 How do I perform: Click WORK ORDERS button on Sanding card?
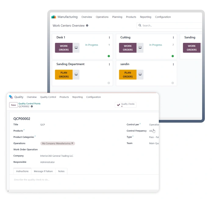coord(192,48)
